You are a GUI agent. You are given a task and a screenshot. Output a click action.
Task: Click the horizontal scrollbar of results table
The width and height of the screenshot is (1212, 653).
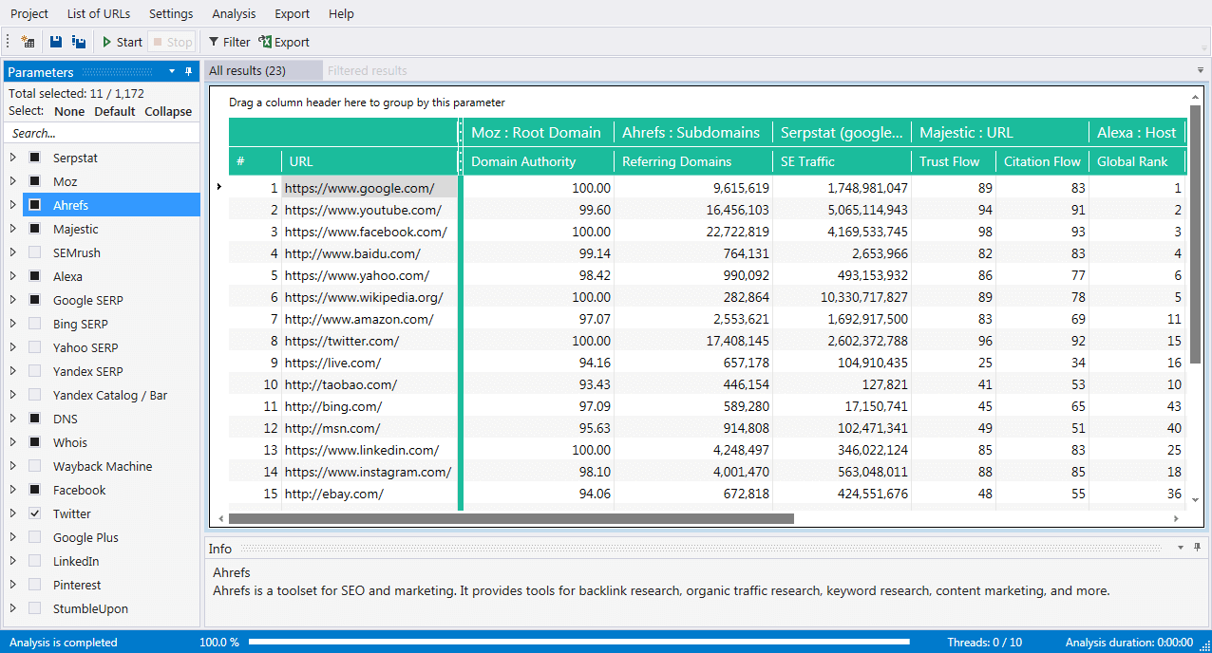point(511,518)
